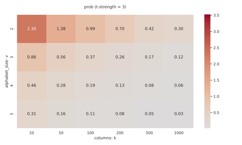
Task: Choose the heatmap cell valued 0.70
Action: [x=120, y=29]
